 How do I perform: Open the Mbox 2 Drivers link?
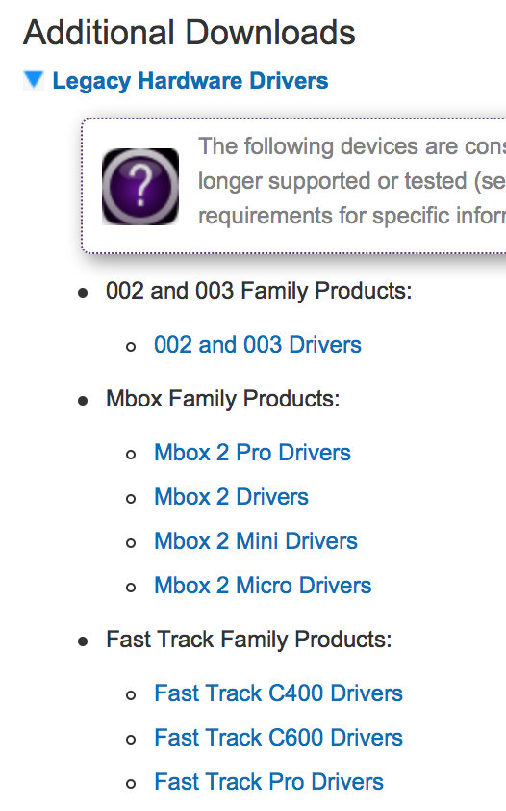point(231,497)
